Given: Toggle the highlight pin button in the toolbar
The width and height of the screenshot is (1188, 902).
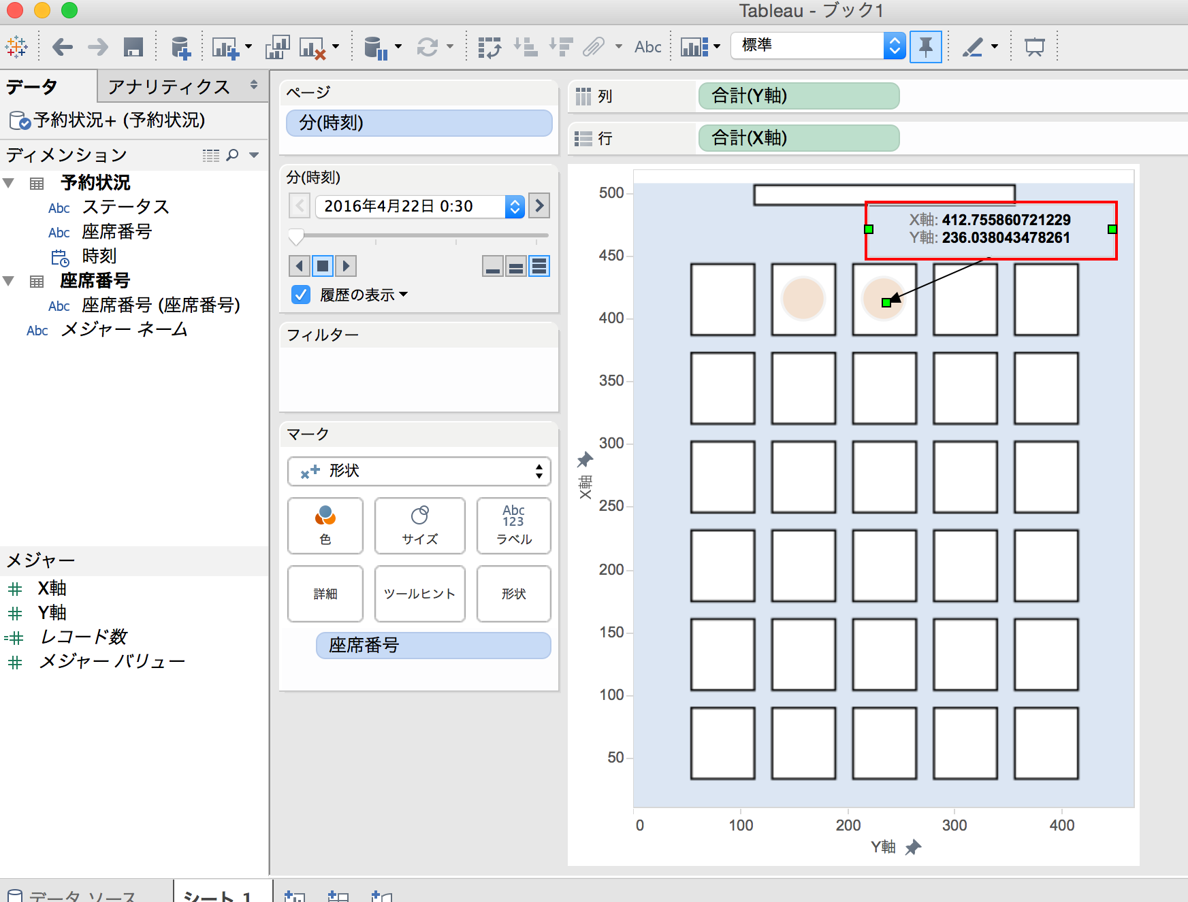Looking at the screenshot, I should pos(926,46).
